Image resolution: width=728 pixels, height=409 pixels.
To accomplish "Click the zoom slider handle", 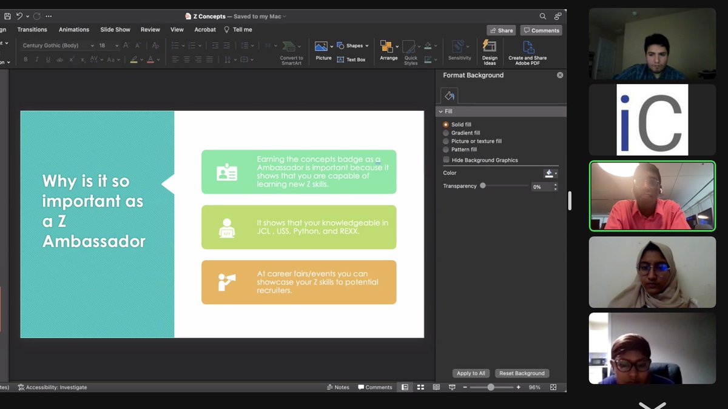I will (491, 387).
